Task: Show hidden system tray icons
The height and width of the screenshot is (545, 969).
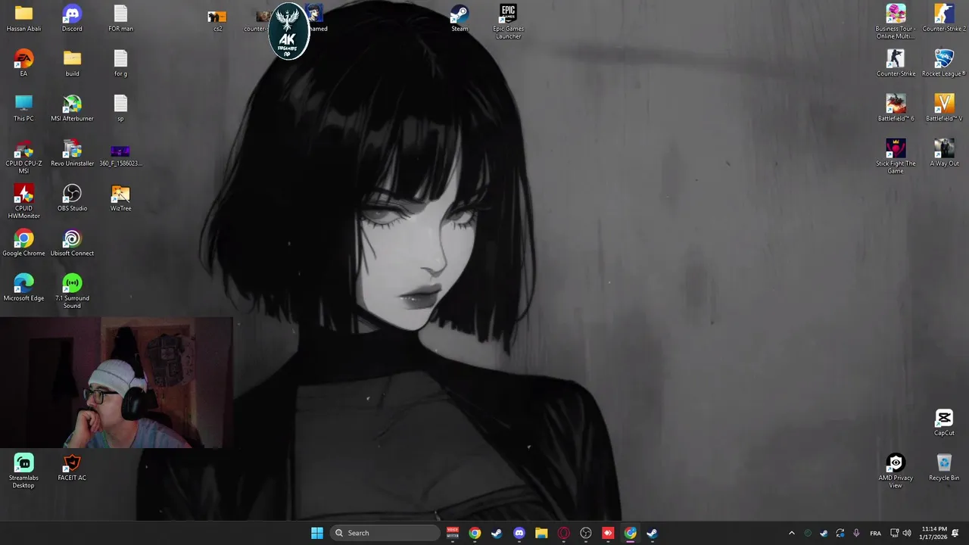Action: (792, 533)
